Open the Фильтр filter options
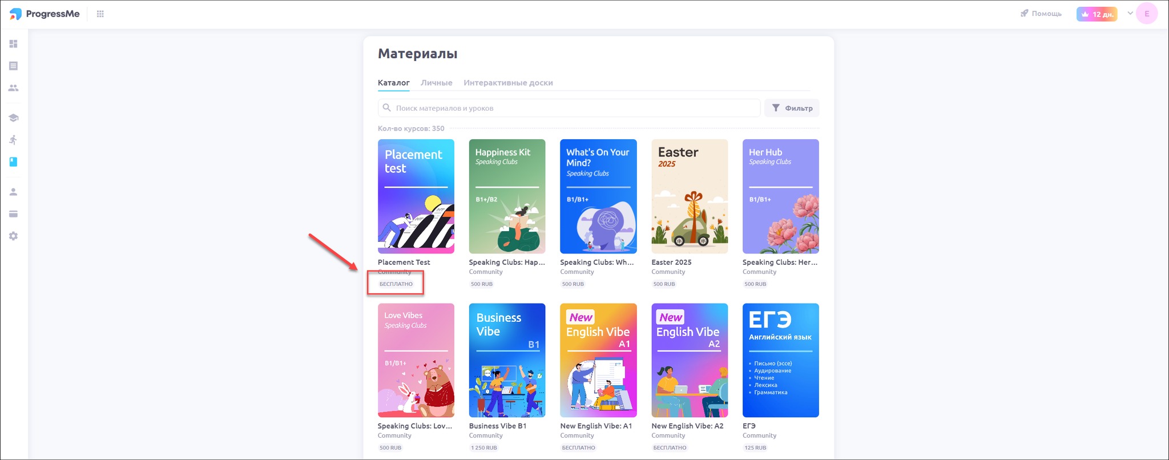Viewport: 1169px width, 460px height. [792, 108]
